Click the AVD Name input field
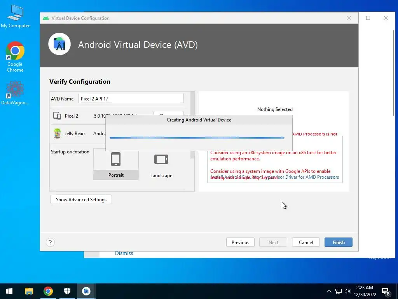The height and width of the screenshot is (299, 398). coord(131,98)
